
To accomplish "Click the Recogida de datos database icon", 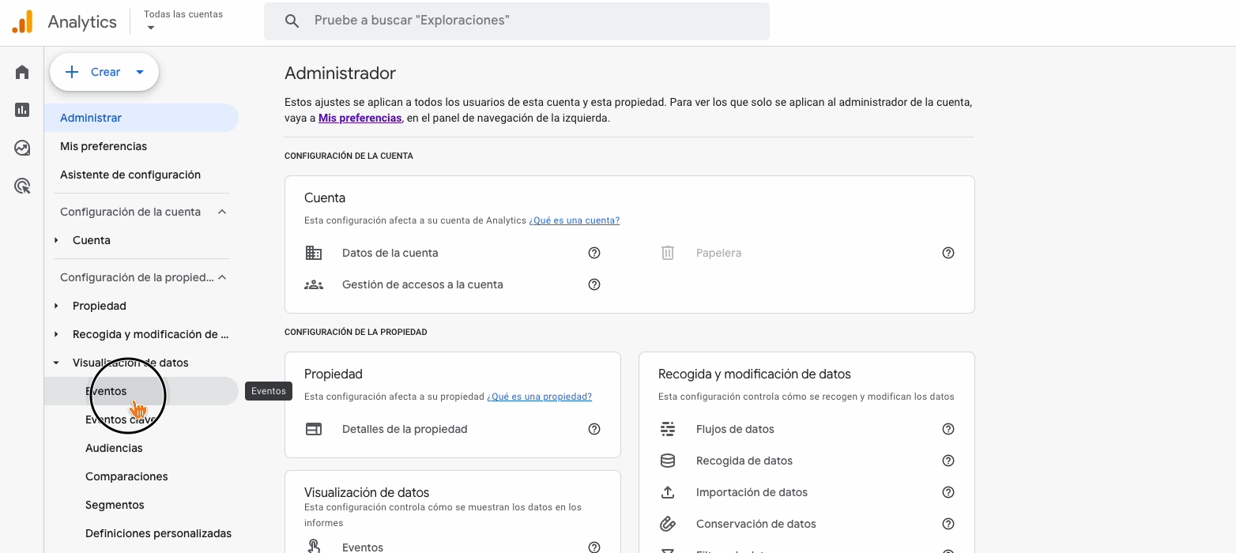I will click(x=668, y=461).
